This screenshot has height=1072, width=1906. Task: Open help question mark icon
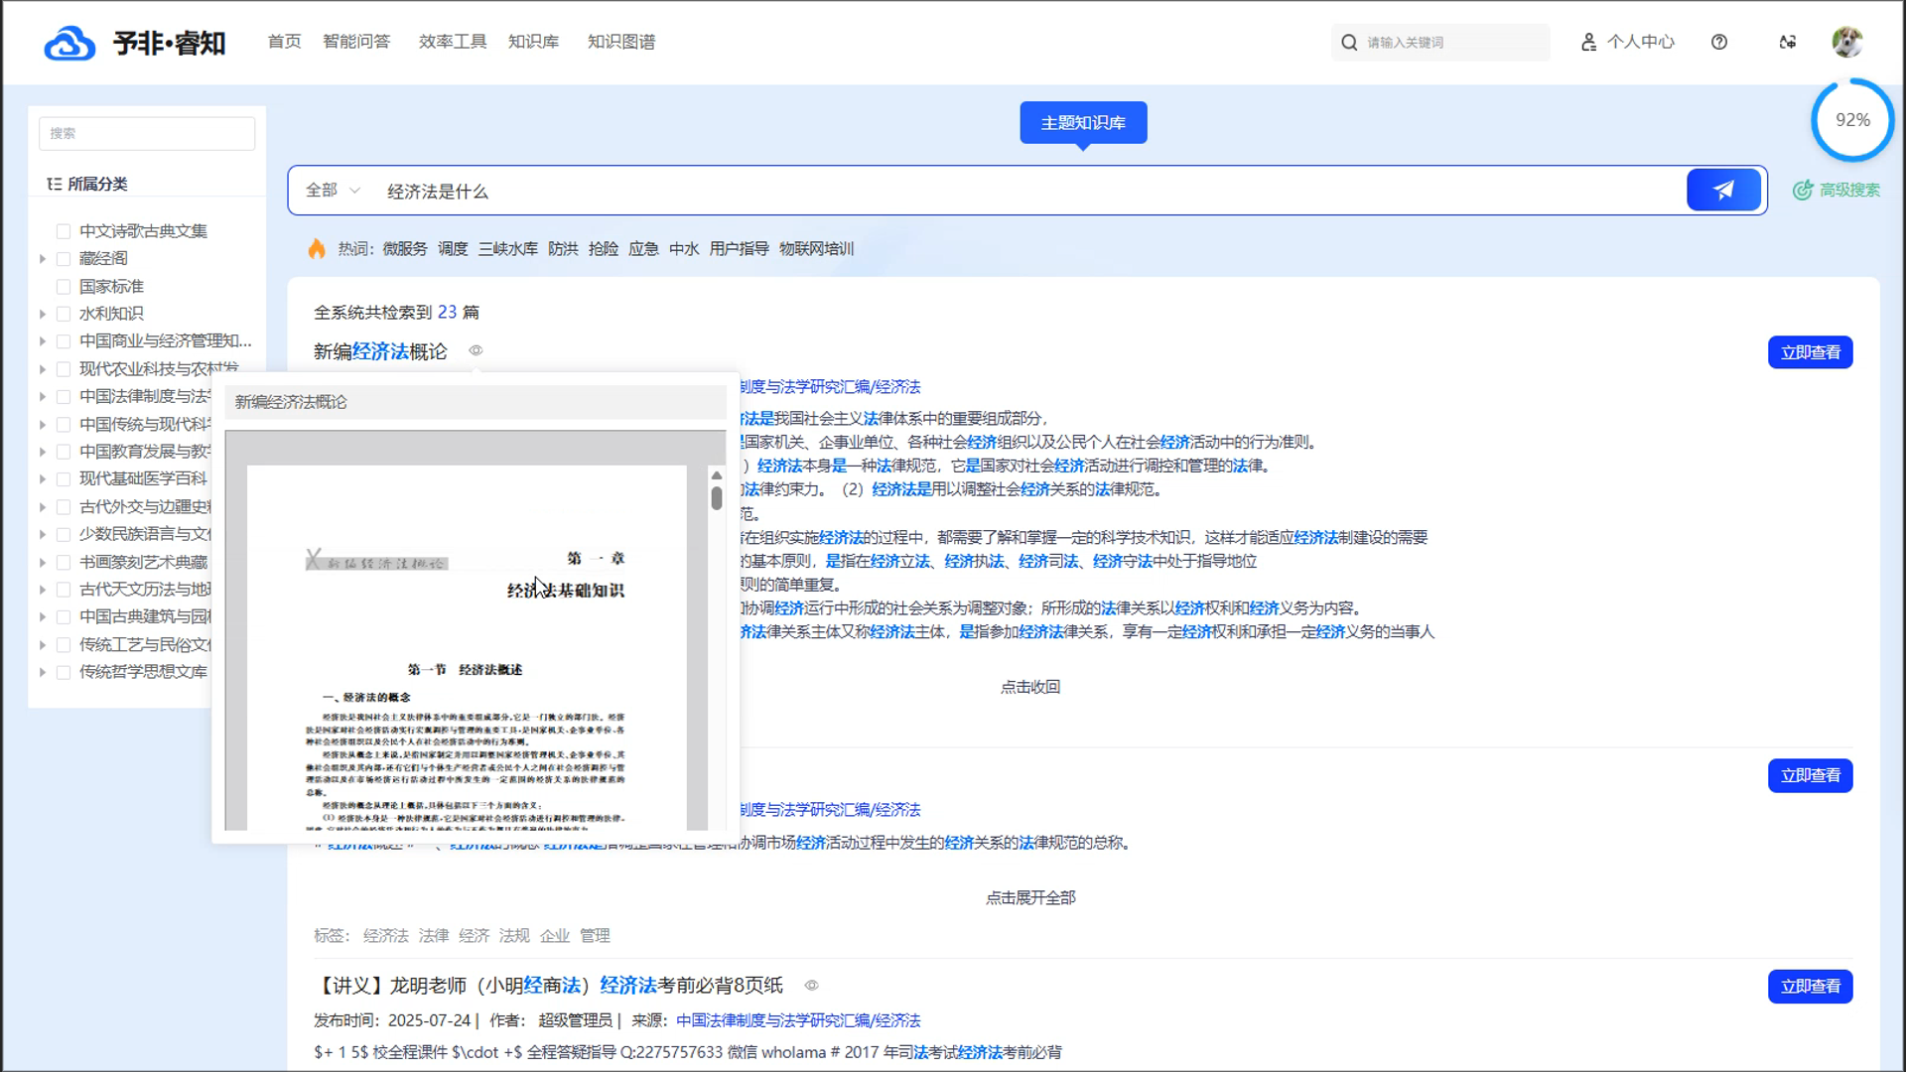click(x=1719, y=42)
